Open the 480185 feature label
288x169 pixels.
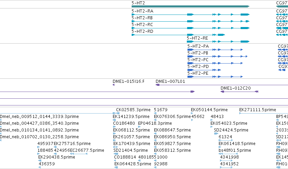coord(146,157)
